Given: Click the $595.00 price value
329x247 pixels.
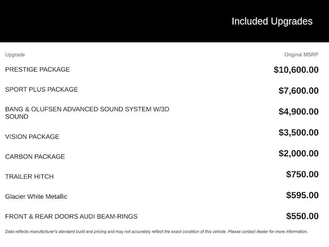Looking at the screenshot, I should (x=302, y=195).
